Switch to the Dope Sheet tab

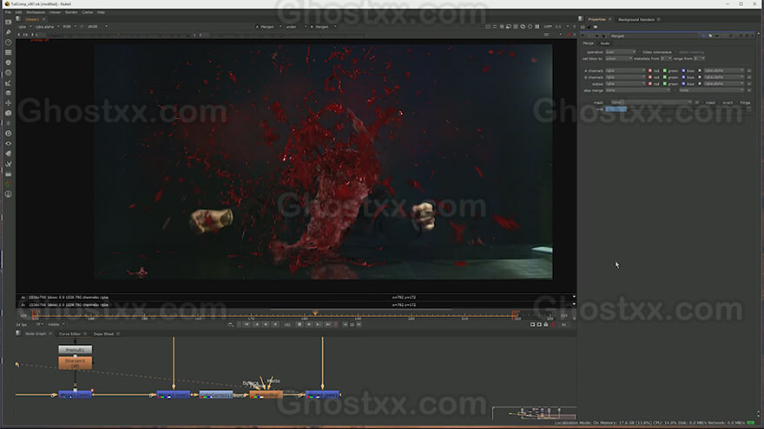point(103,334)
